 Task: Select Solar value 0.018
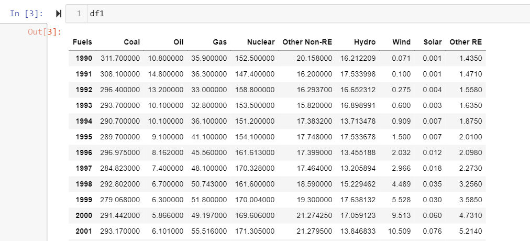[x=432, y=168]
